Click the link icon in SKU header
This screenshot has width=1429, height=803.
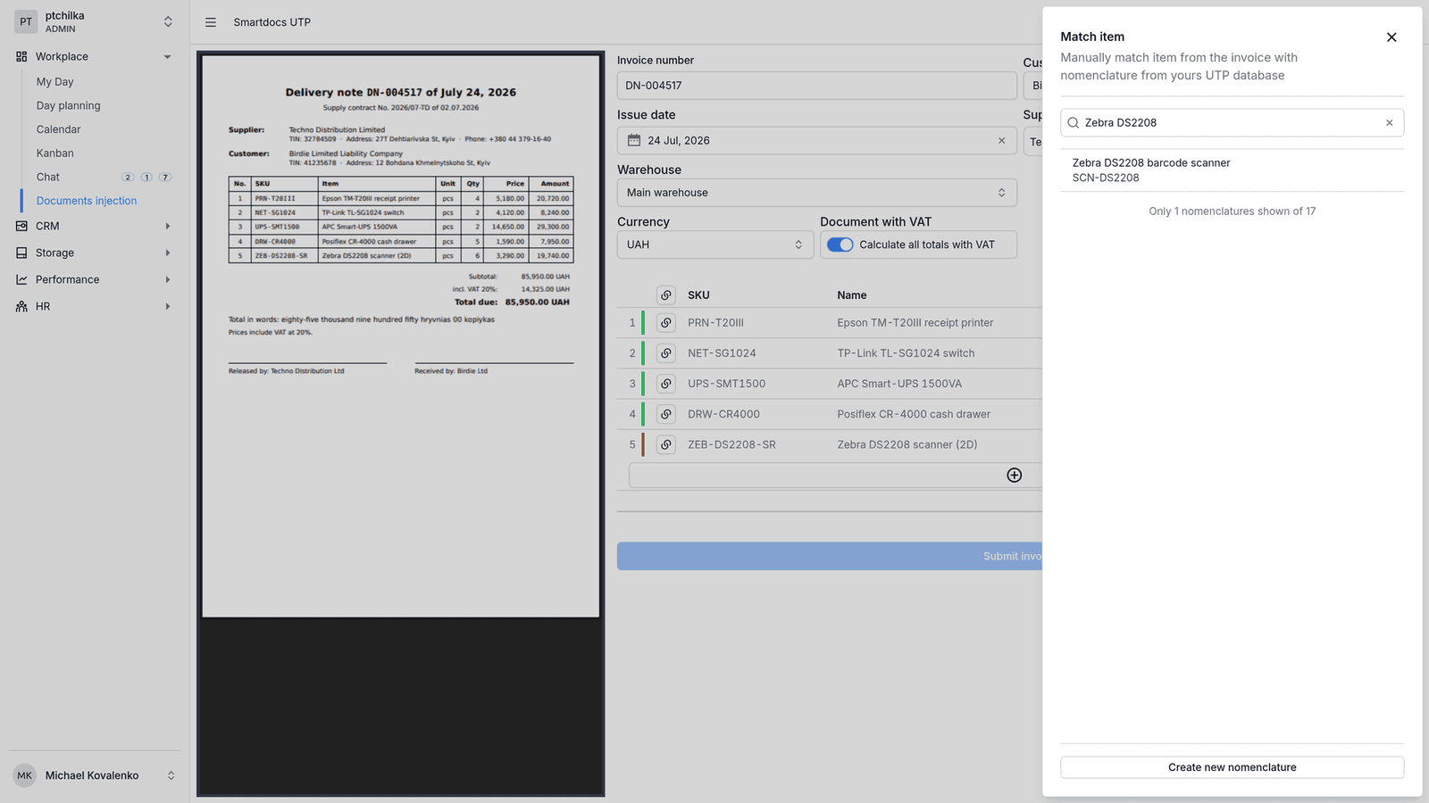click(666, 295)
